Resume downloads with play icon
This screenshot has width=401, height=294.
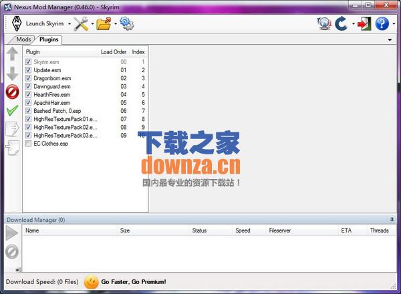click(x=12, y=233)
